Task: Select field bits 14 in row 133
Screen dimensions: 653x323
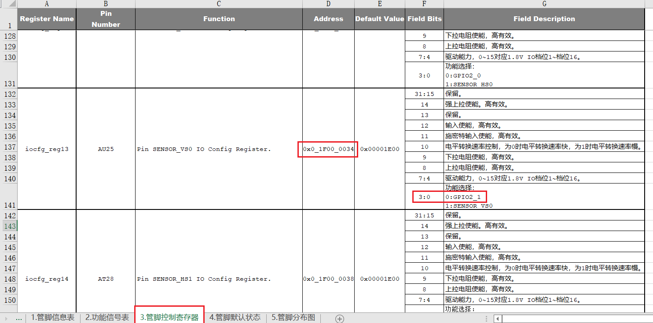Action: pyautogui.click(x=424, y=104)
